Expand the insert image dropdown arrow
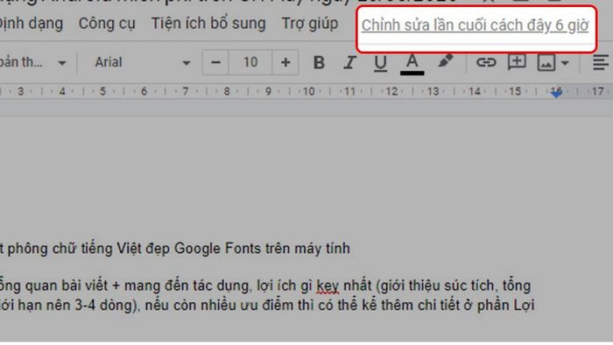The image size is (613, 345). [x=565, y=63]
